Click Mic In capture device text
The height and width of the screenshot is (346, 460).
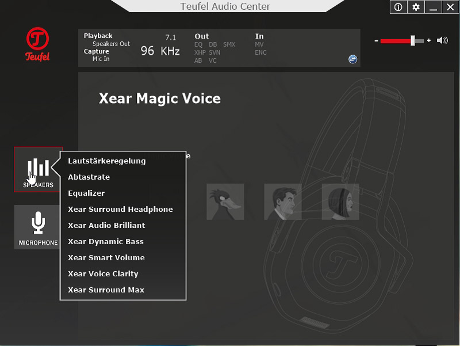101,59
